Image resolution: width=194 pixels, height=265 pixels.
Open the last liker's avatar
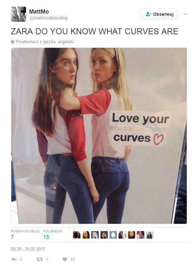pyautogui.click(x=150, y=235)
